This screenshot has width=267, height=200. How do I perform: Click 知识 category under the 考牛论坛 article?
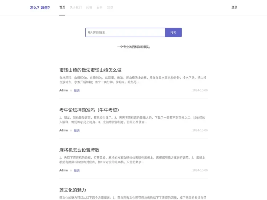[x=77, y=130]
